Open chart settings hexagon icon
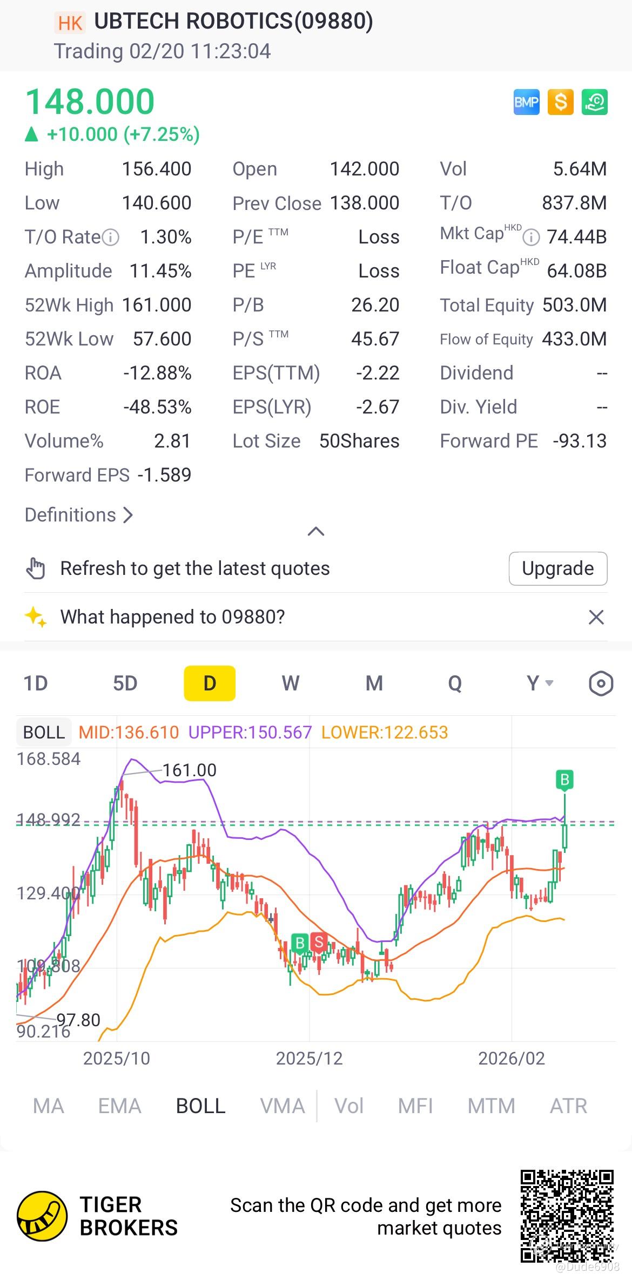 [x=601, y=683]
